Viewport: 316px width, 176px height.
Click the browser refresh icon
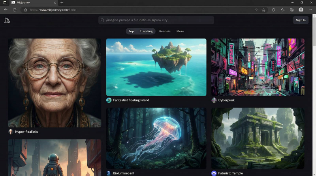15,10
